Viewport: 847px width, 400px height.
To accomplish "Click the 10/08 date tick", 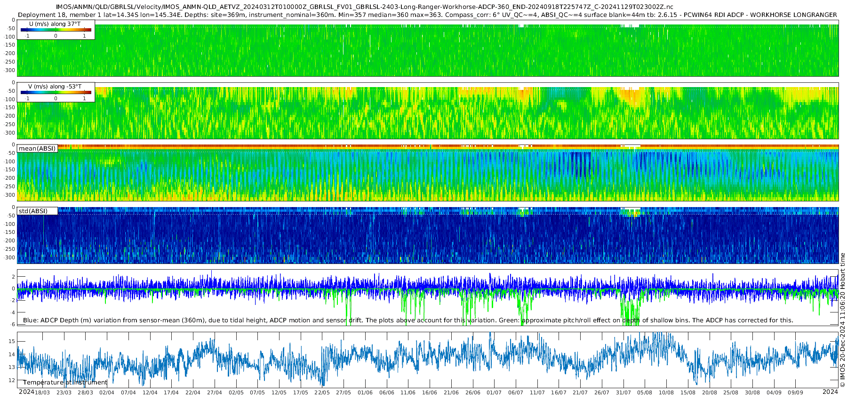I will coord(666,392).
